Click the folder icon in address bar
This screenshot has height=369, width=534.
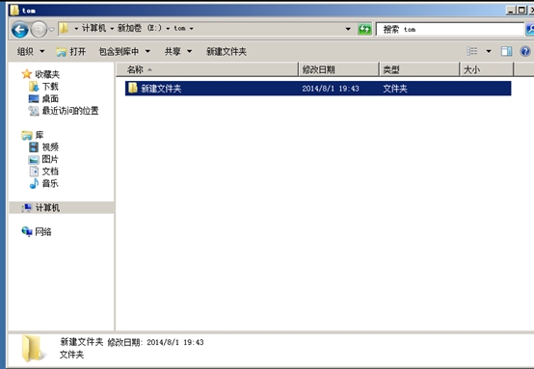click(x=64, y=28)
